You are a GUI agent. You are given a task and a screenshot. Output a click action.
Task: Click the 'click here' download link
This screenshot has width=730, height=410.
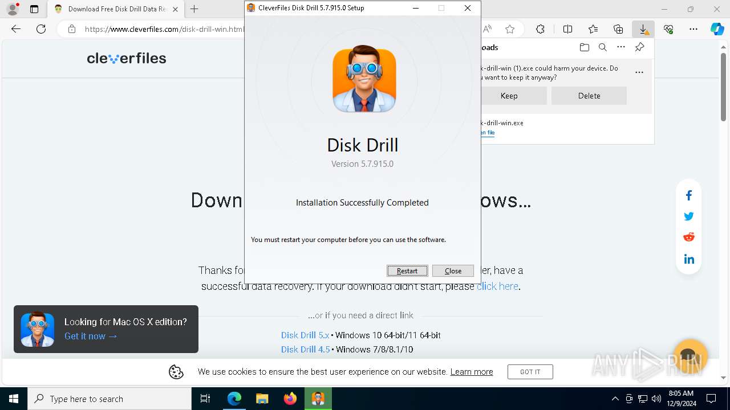[497, 286]
